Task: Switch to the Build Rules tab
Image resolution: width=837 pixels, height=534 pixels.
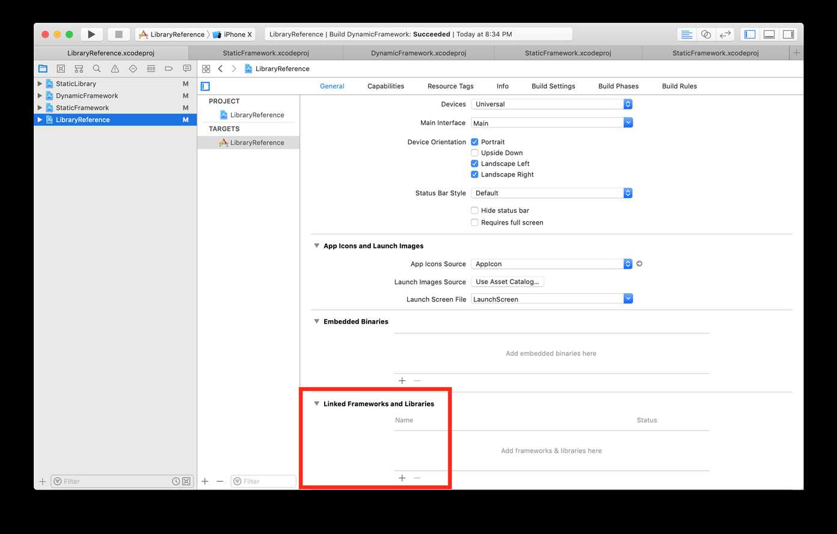Action: coord(679,86)
